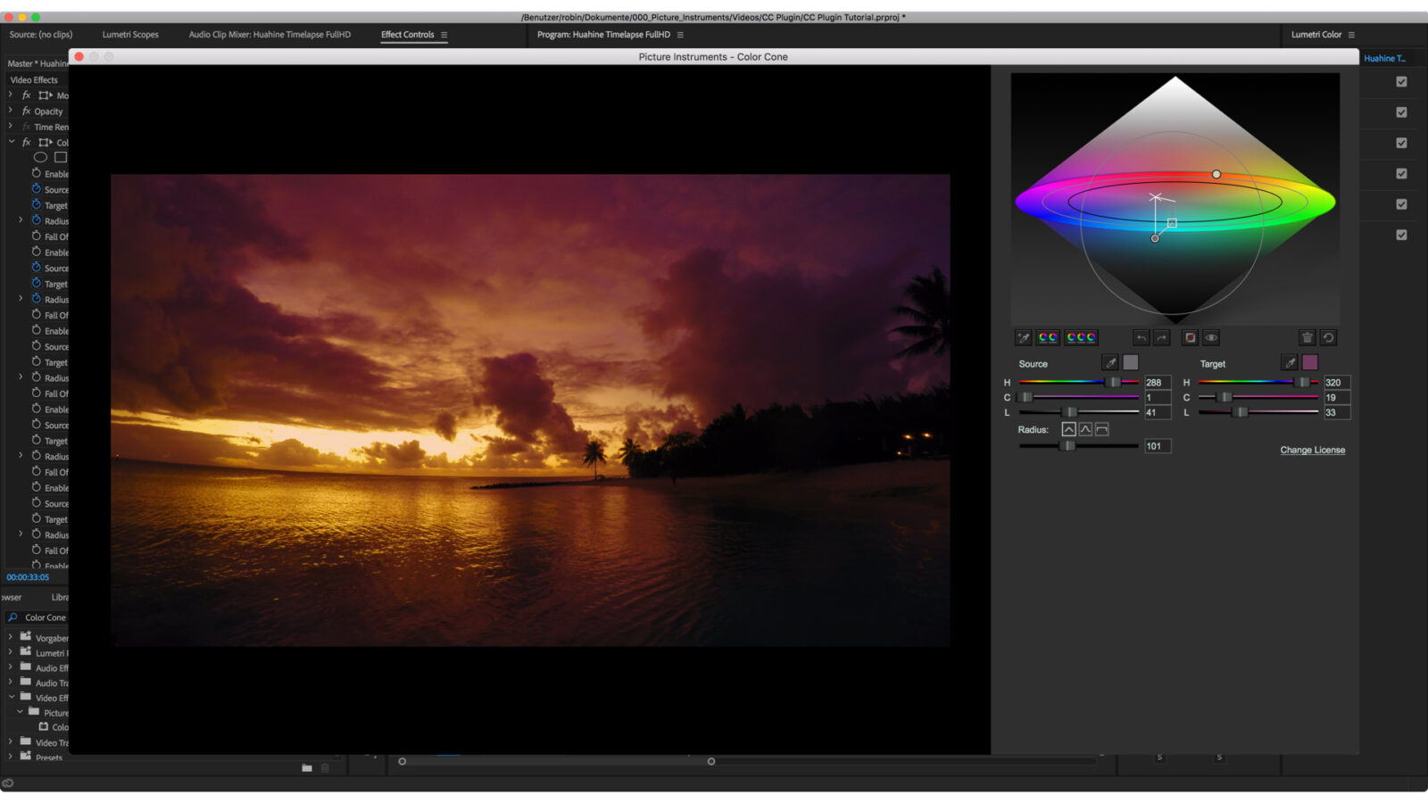Click the Source color swatch
1428x803 pixels.
tap(1131, 362)
